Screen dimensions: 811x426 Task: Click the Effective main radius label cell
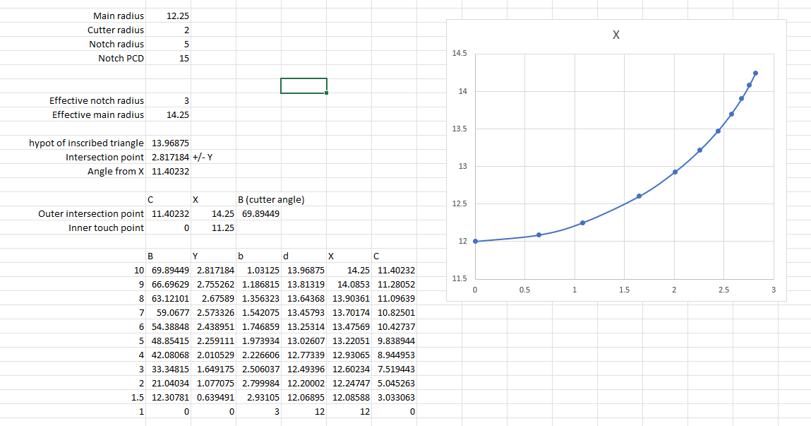click(98, 114)
